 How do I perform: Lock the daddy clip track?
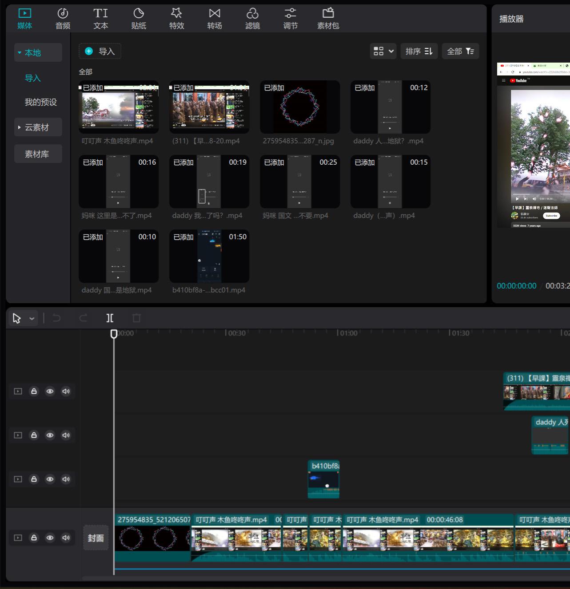coord(34,435)
